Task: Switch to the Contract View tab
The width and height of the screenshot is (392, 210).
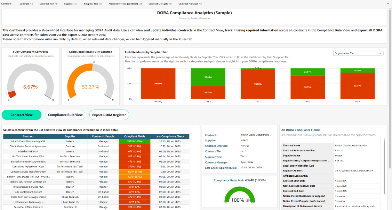Action: click(22, 115)
